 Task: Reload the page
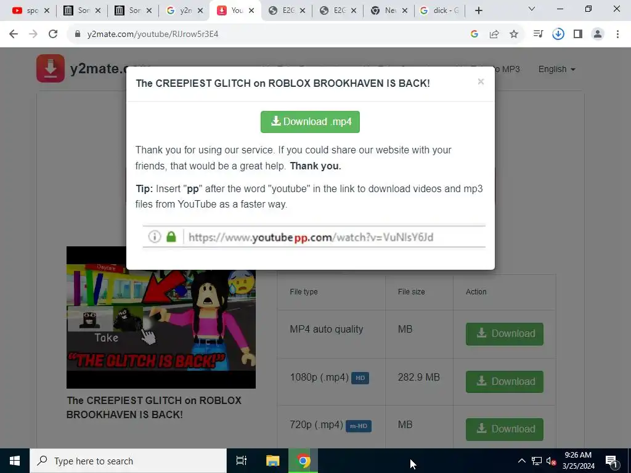click(x=53, y=34)
